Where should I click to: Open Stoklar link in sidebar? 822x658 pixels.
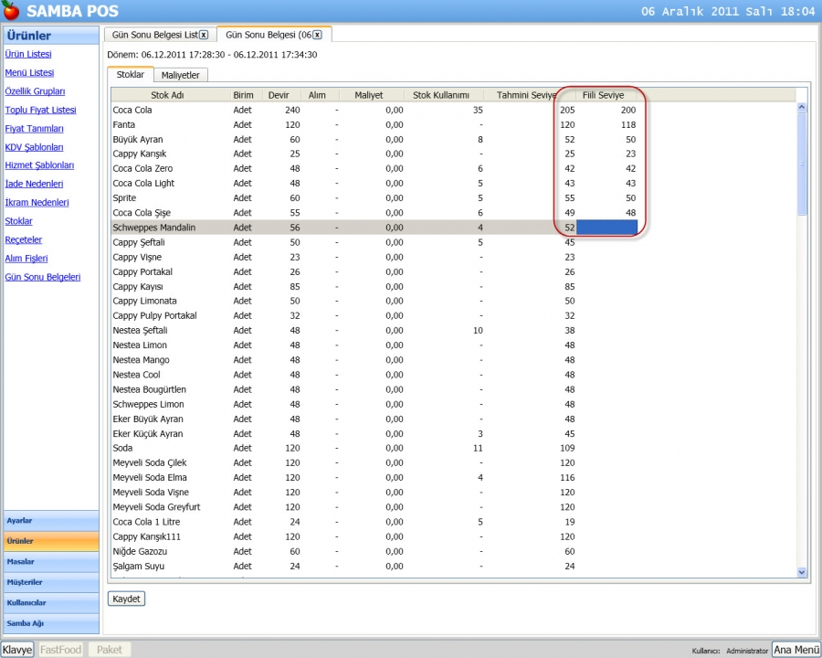pyautogui.click(x=18, y=221)
